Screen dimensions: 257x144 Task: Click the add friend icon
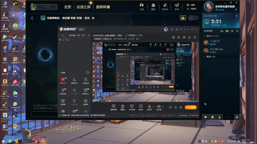[x=222, y=31]
